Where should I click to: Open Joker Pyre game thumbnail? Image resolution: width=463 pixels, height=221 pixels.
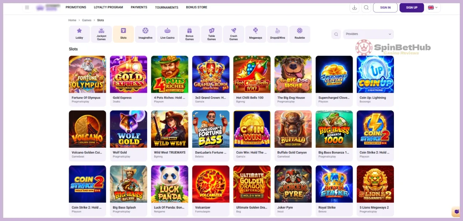pos(293,184)
